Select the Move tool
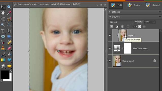Screen dimensions: 162x91 [x=3, y=7]
